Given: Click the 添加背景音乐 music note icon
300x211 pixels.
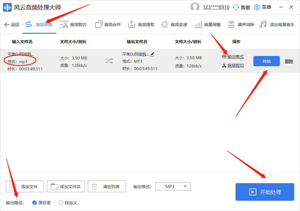Looking at the screenshot, I should tap(263, 24).
